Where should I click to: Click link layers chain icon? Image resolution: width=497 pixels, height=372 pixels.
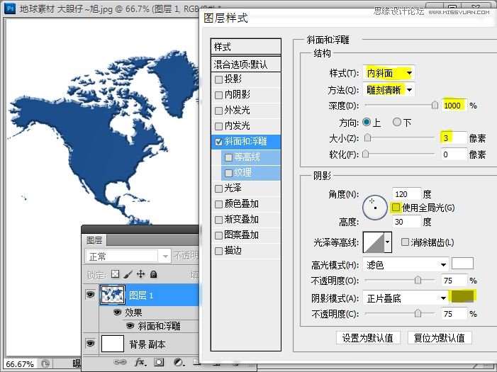click(x=120, y=363)
